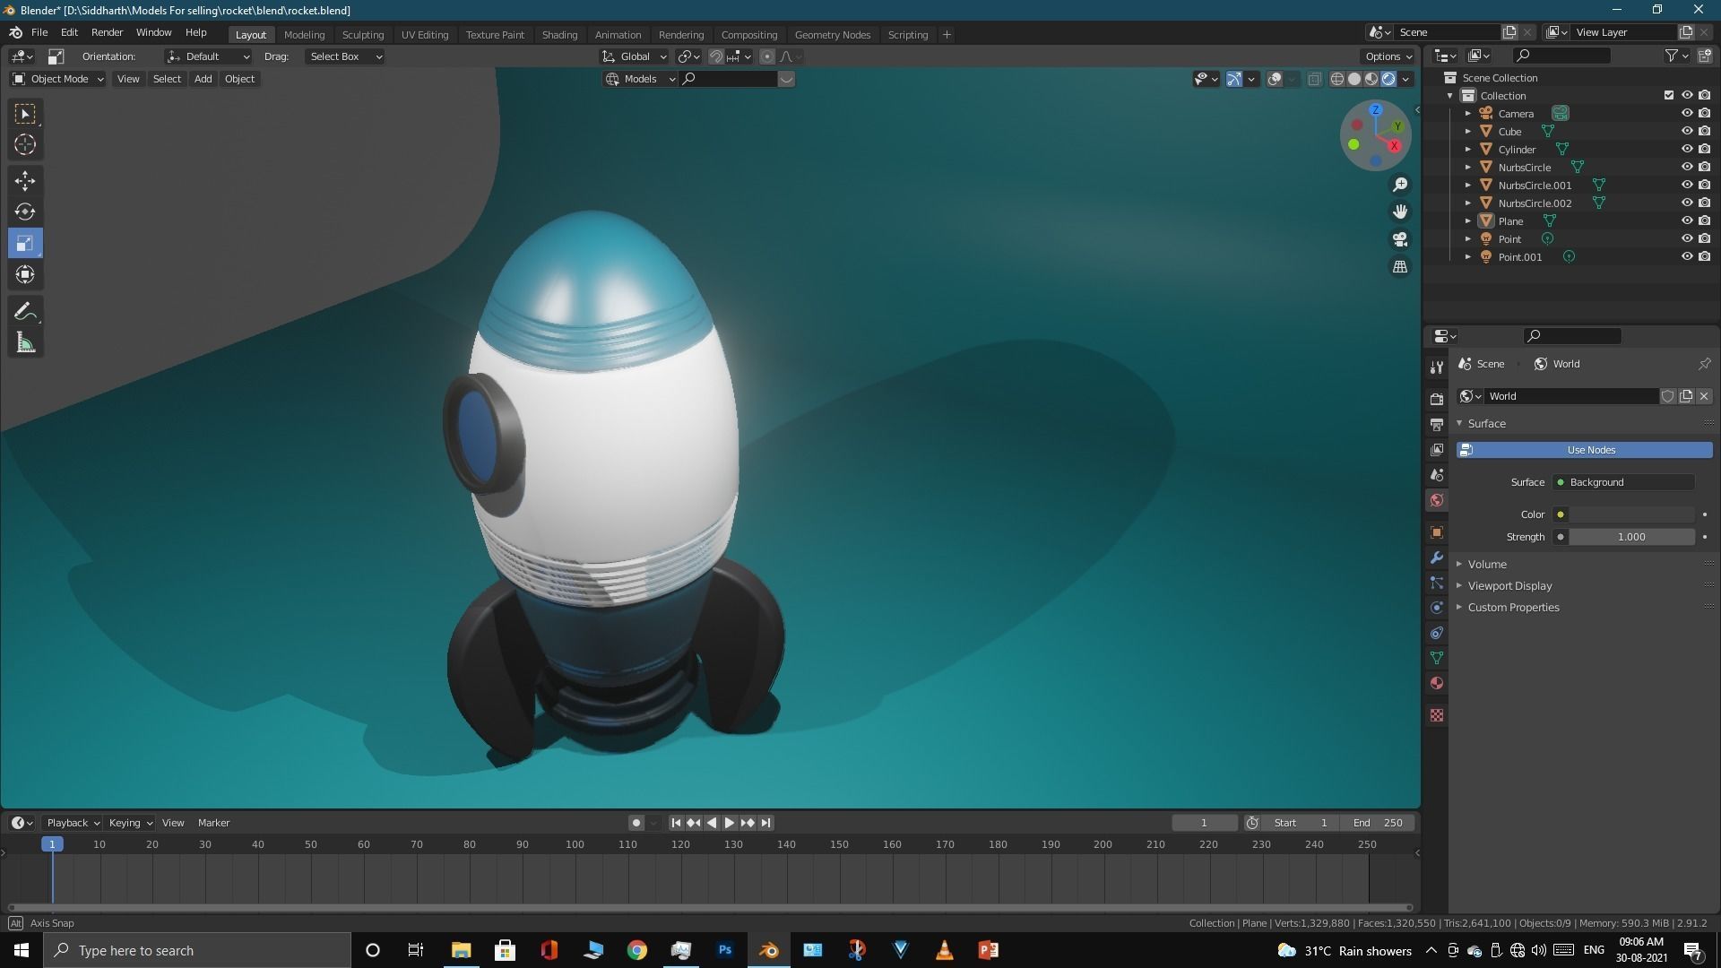Open the Object Mode dropdown
1721x968 pixels.
(58, 79)
